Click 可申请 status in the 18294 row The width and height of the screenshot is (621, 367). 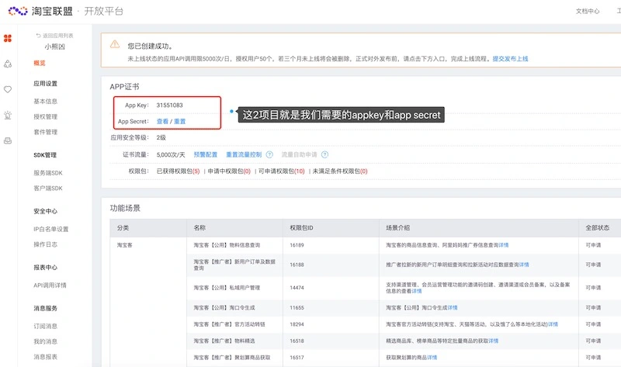click(593, 324)
